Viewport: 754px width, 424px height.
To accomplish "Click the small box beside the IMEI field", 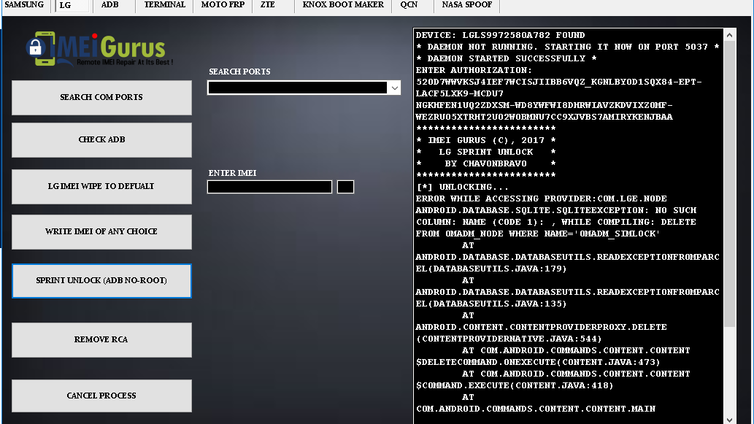I will pyautogui.click(x=345, y=187).
